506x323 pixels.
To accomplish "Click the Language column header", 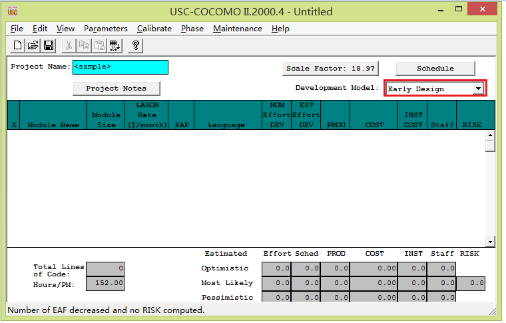I will click(228, 115).
